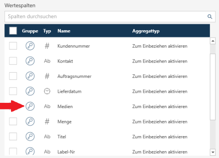Click the key icon for Kundennummer
219x158 pixels.
[30, 46]
